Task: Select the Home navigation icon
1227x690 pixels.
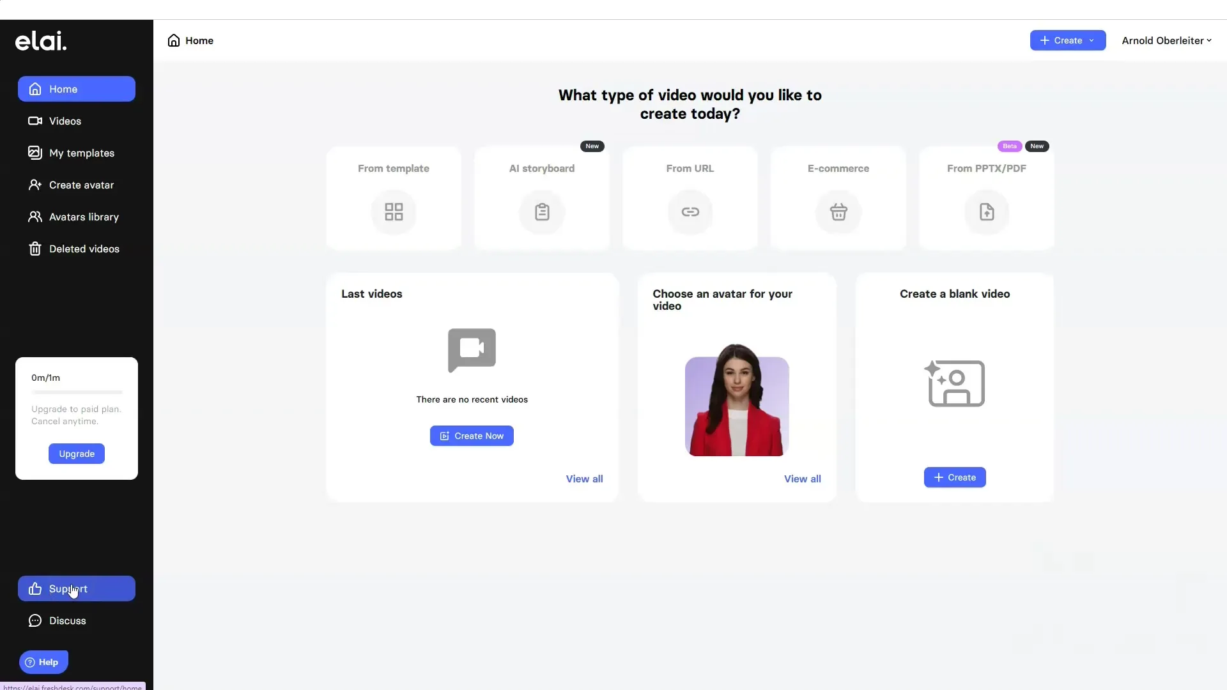Action: point(35,88)
